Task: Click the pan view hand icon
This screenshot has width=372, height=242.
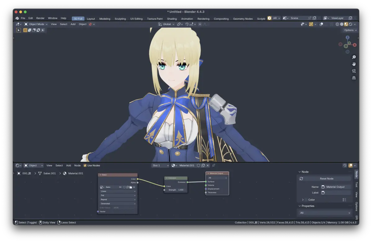Action: (354, 64)
